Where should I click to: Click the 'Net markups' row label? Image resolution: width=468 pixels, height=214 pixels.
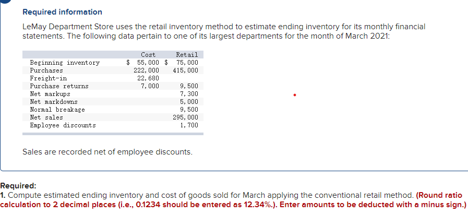coord(50,94)
